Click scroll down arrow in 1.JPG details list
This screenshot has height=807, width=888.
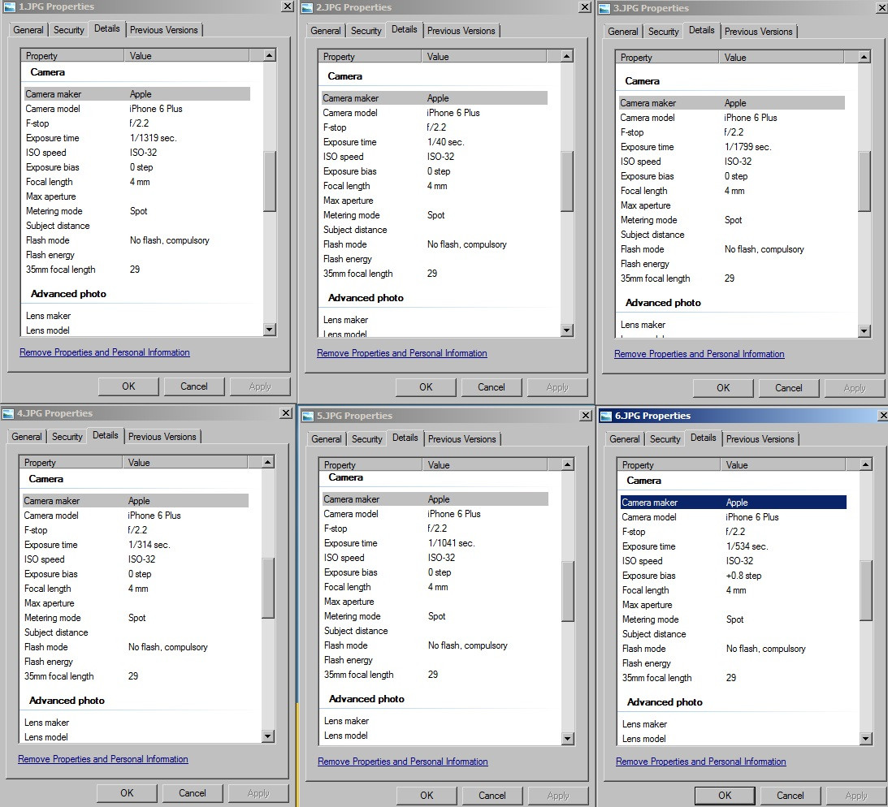pyautogui.click(x=270, y=330)
